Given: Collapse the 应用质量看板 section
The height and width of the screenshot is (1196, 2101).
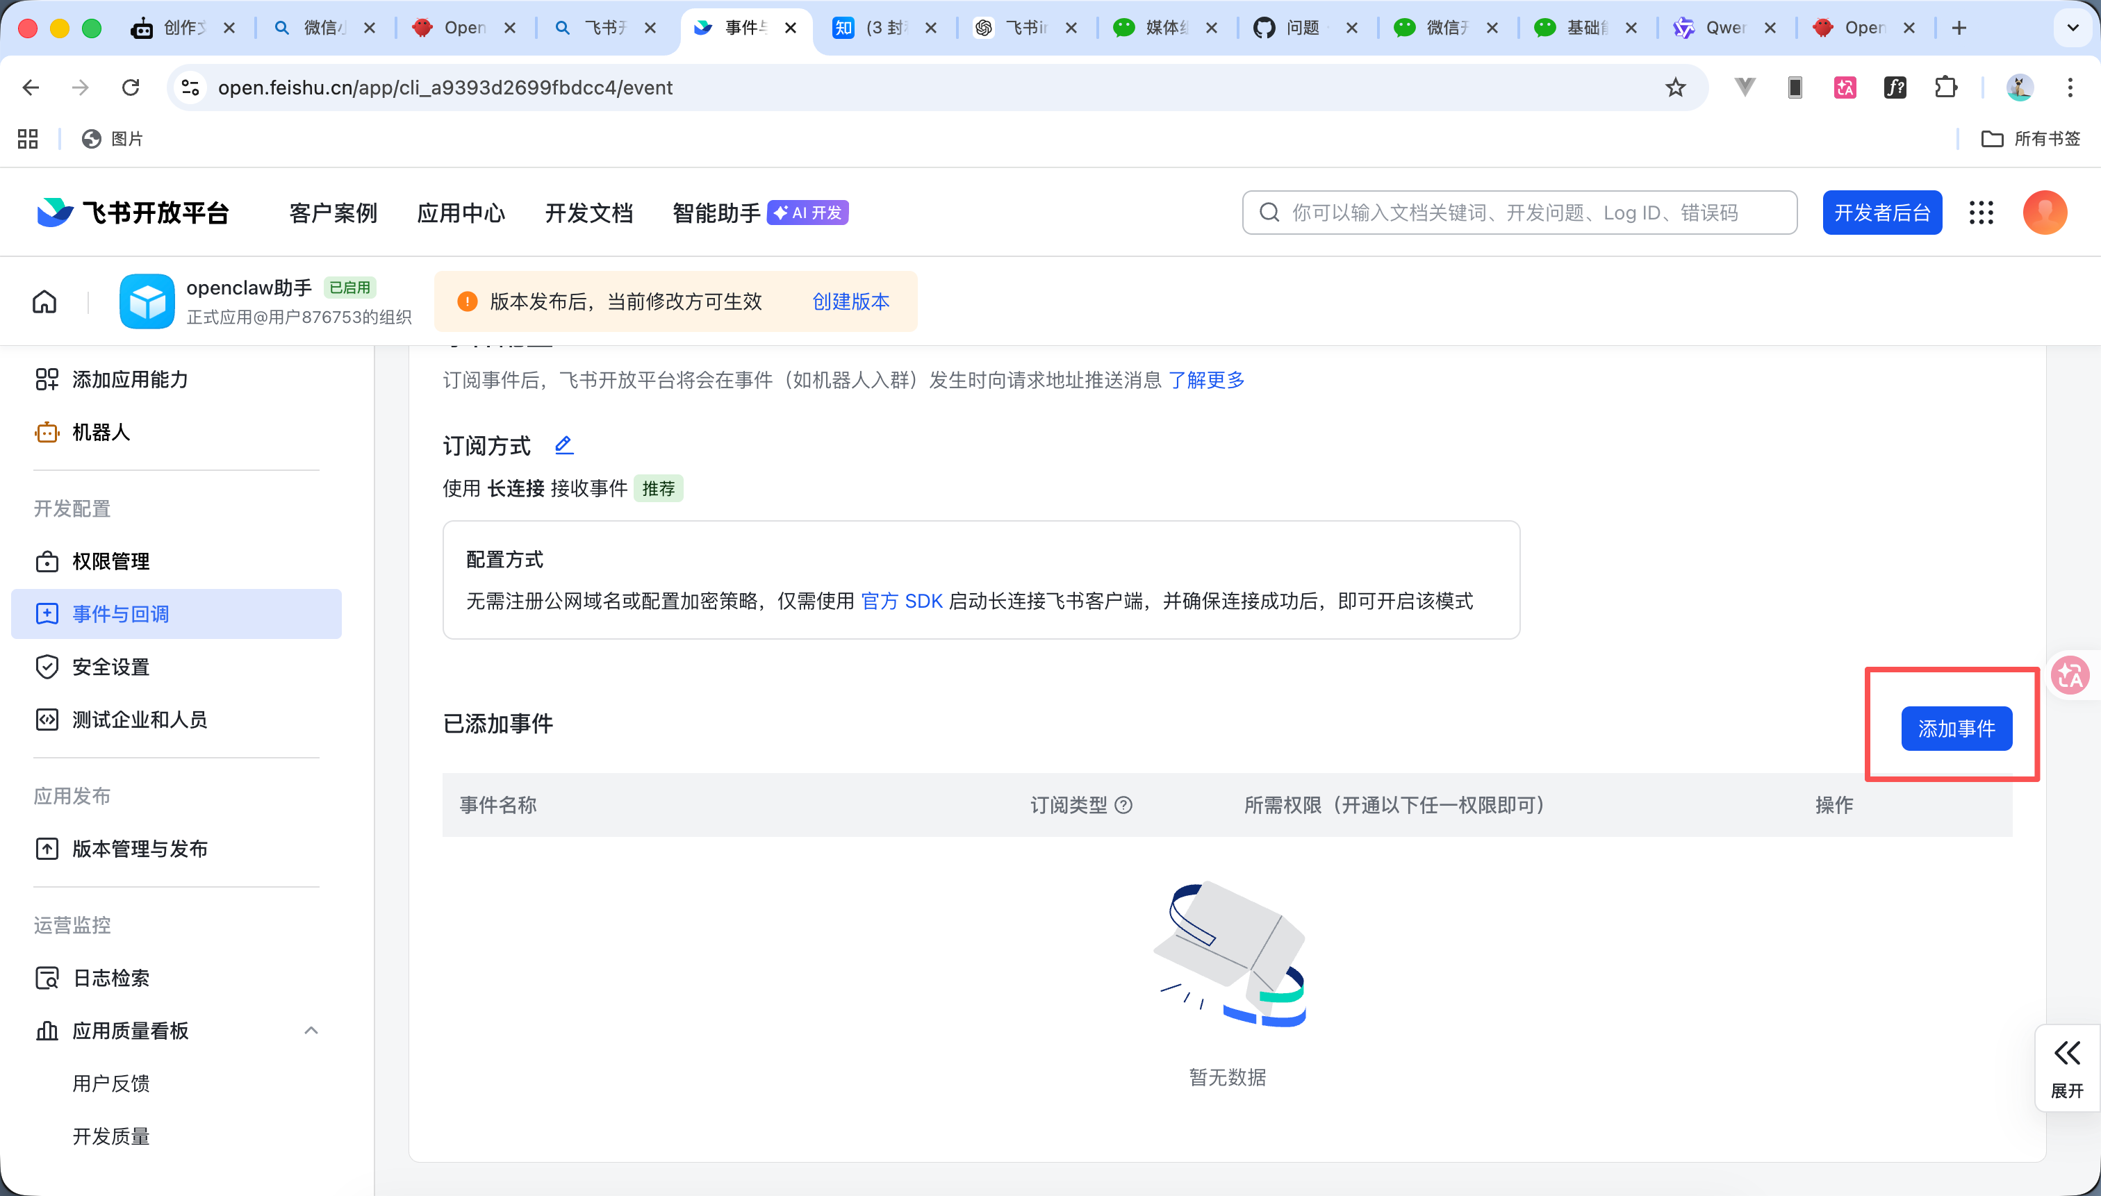Looking at the screenshot, I should (x=311, y=1029).
